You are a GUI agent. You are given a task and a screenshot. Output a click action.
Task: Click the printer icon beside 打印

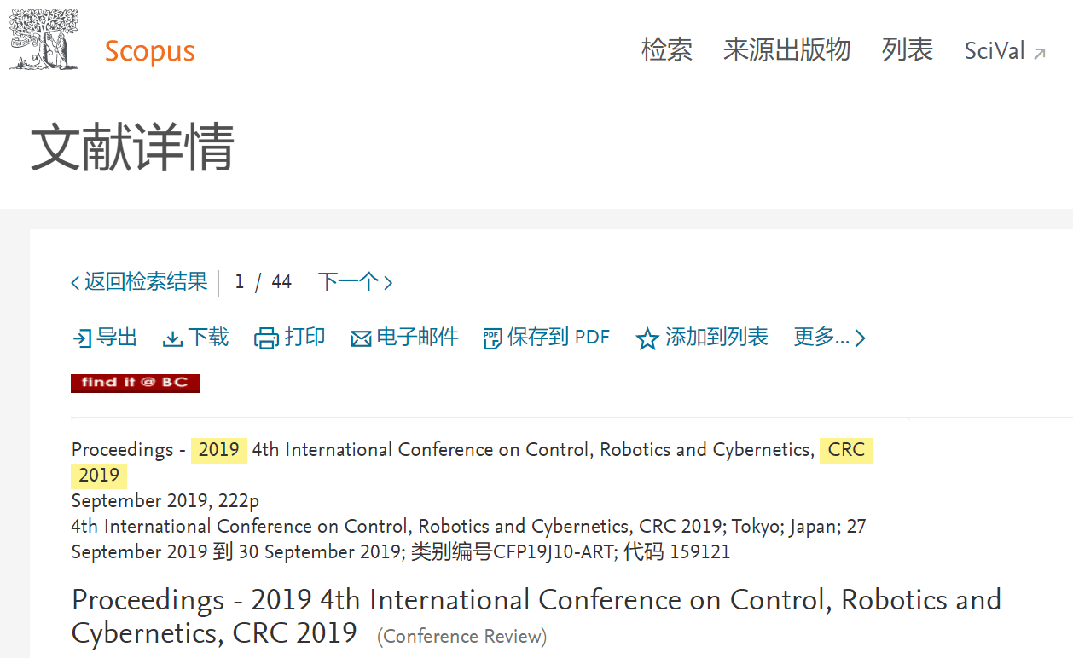pos(266,339)
